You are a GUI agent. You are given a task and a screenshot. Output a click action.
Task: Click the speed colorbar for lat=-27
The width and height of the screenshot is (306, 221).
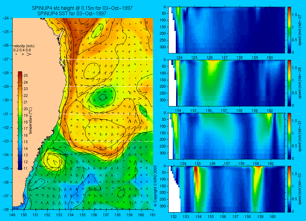pos(289,30)
